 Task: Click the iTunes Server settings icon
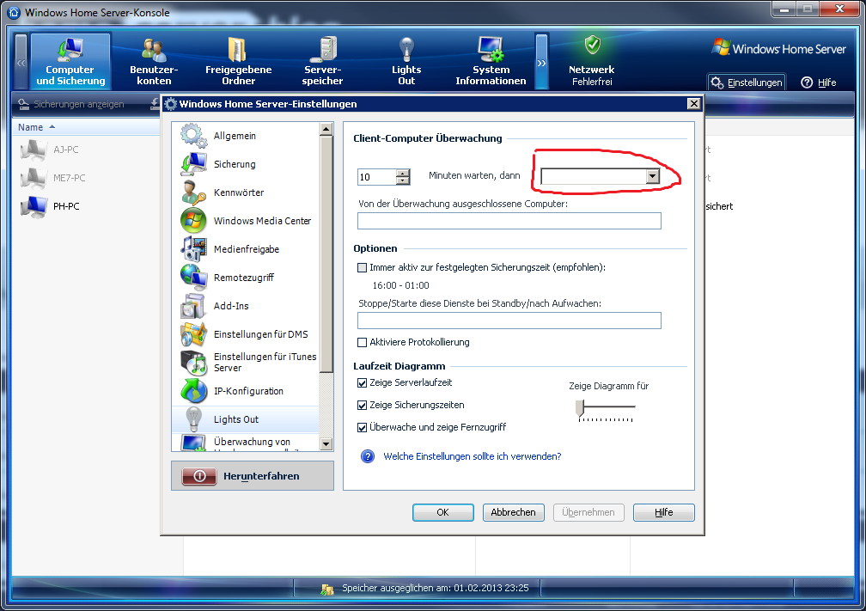(193, 363)
